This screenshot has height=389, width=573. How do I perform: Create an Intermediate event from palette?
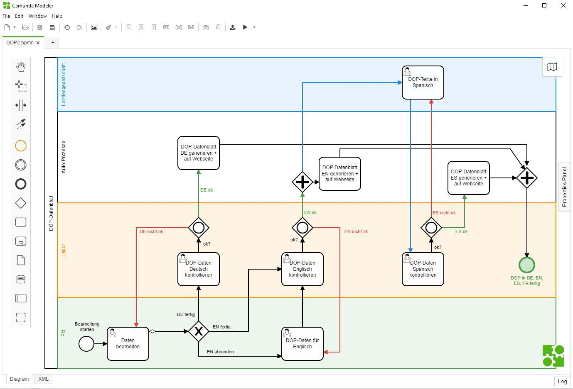(x=21, y=165)
